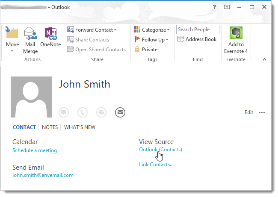Open Shared Contacts in ribbon
The image size is (278, 197).
click(97, 50)
